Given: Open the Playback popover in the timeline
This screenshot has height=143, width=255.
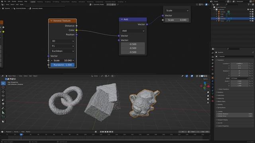Looking at the screenshot, I should click(x=9, y=132).
